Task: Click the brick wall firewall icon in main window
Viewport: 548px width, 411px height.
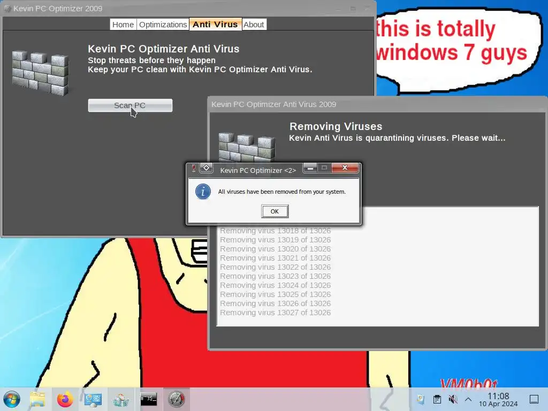Action: point(40,73)
